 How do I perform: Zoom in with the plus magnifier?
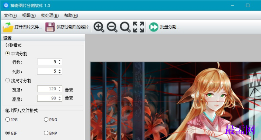point(99,27)
